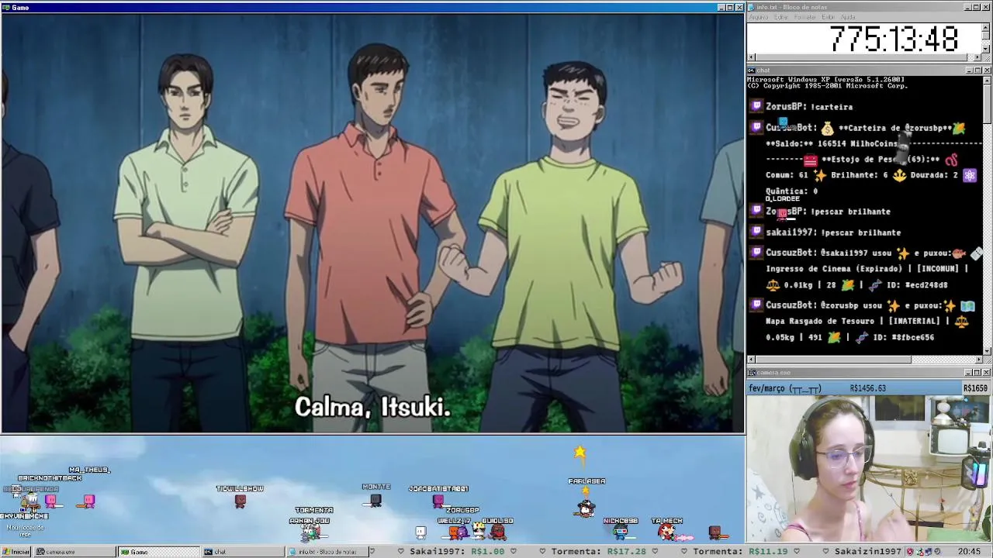Click the chat window scroll-up arrow
This screenshot has height=558, width=993.
pyautogui.click(x=987, y=80)
